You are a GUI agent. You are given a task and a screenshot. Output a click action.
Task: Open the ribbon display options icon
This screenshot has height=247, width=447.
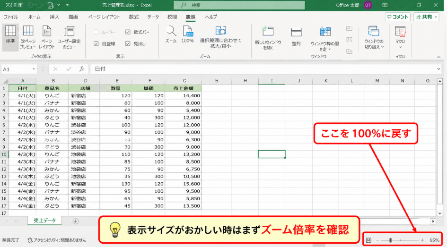point(385,5)
